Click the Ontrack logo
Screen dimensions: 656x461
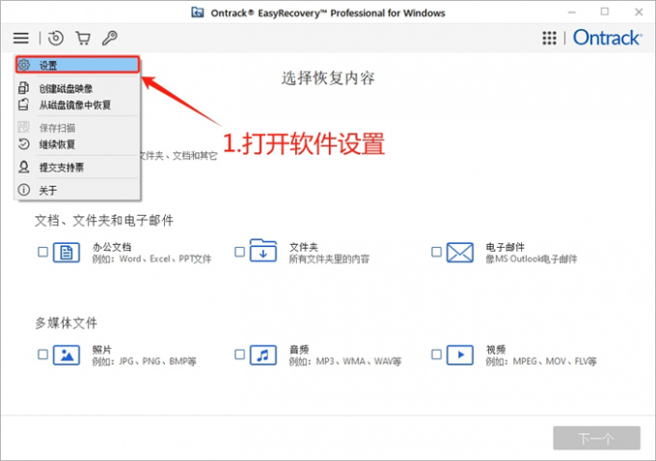[x=607, y=38]
